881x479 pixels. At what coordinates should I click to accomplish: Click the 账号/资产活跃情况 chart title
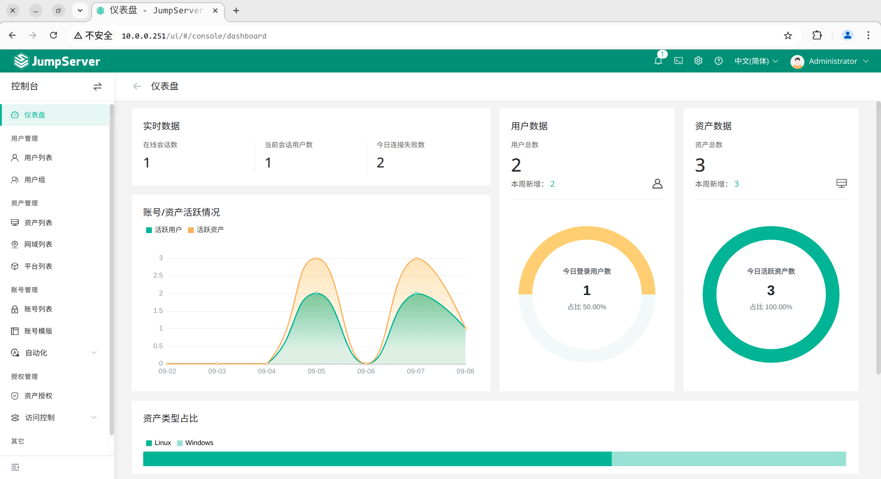point(181,212)
